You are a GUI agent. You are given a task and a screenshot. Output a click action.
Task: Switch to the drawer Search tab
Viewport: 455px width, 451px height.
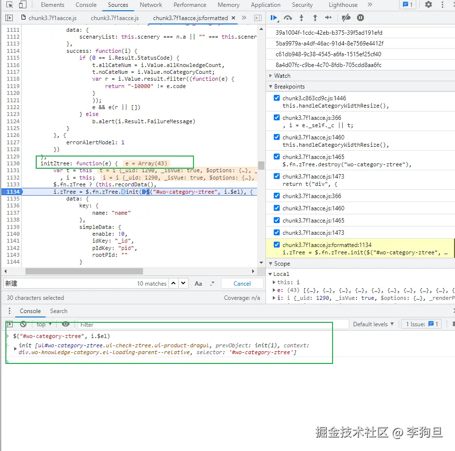(59, 311)
